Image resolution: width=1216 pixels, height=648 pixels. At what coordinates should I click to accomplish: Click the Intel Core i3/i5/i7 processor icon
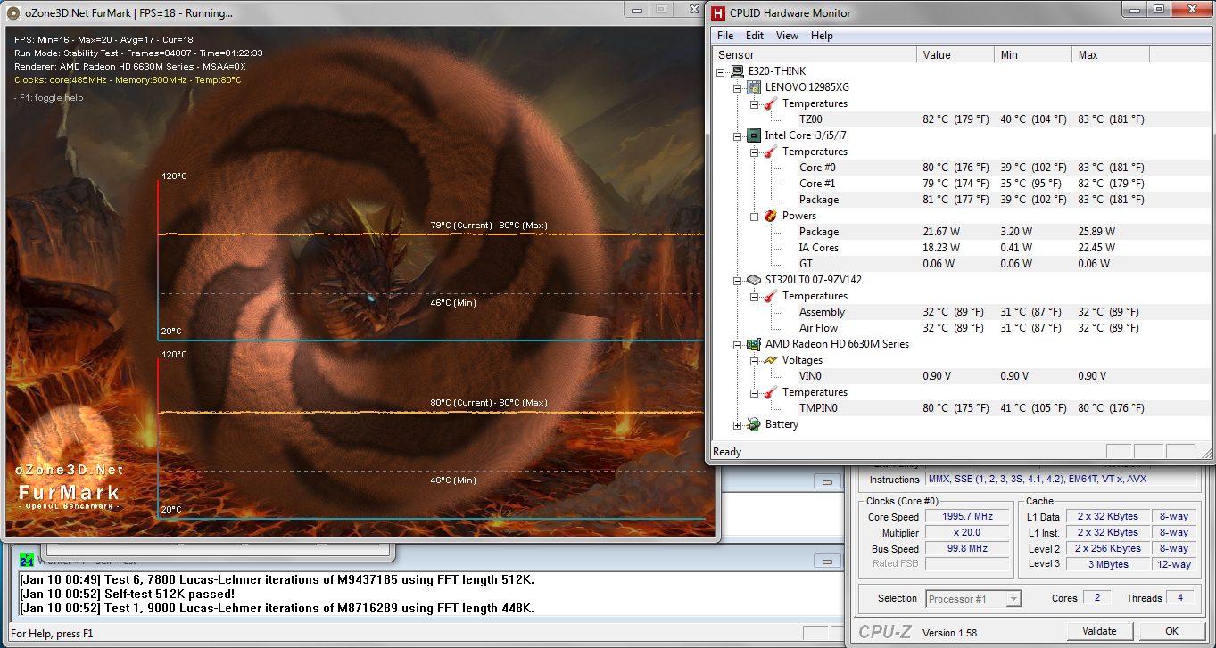[754, 135]
